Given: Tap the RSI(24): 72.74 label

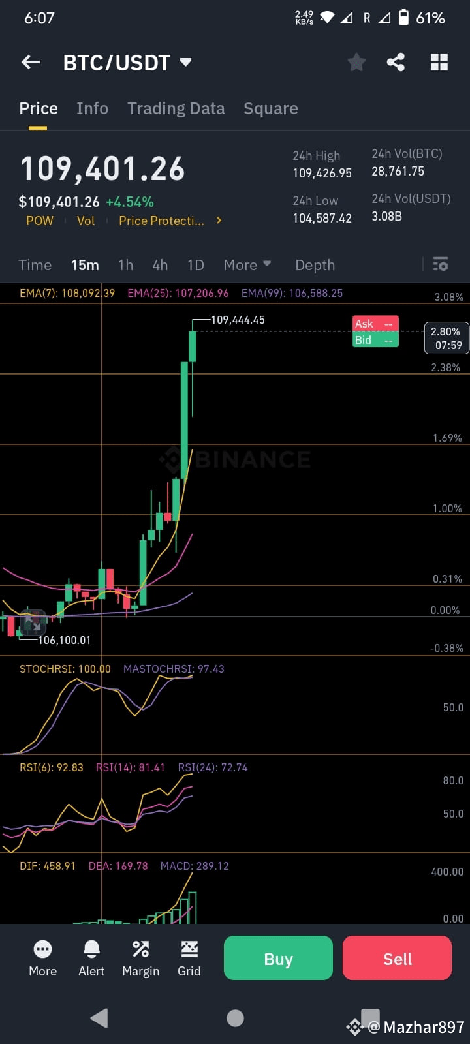Looking at the screenshot, I should 213,767.
